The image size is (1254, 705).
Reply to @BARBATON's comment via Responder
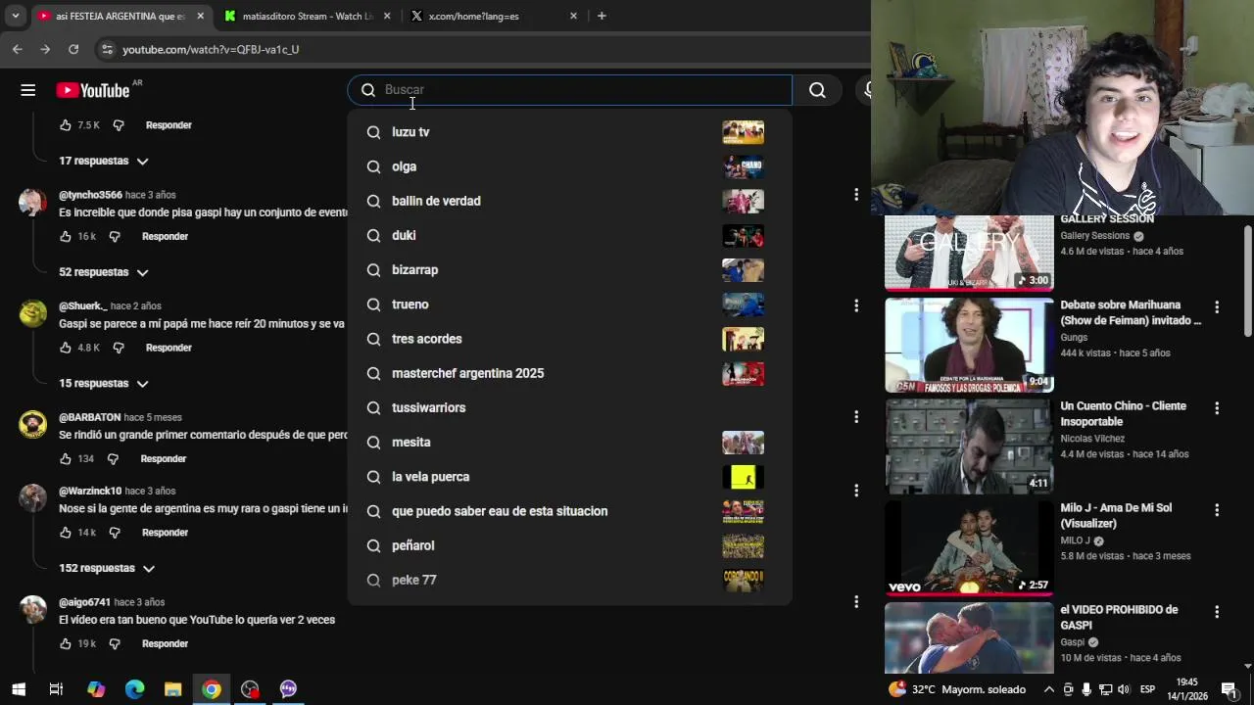click(x=163, y=458)
